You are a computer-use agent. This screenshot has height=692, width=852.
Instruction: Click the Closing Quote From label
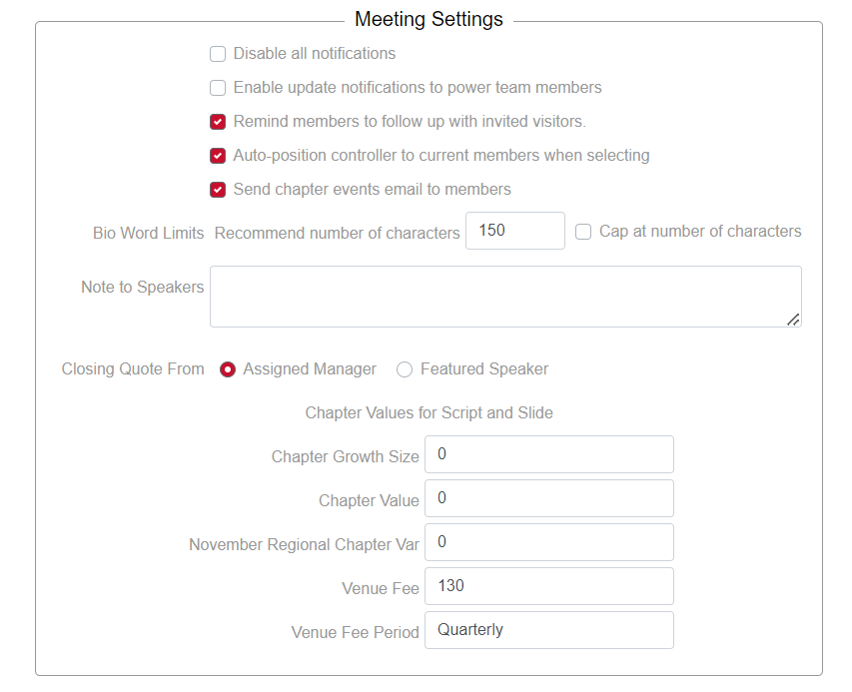pyautogui.click(x=133, y=369)
